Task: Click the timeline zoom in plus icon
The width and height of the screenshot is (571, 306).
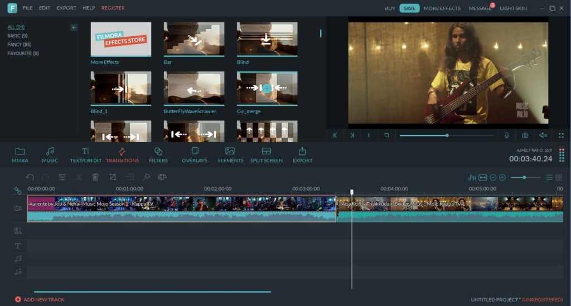Action: [502, 177]
